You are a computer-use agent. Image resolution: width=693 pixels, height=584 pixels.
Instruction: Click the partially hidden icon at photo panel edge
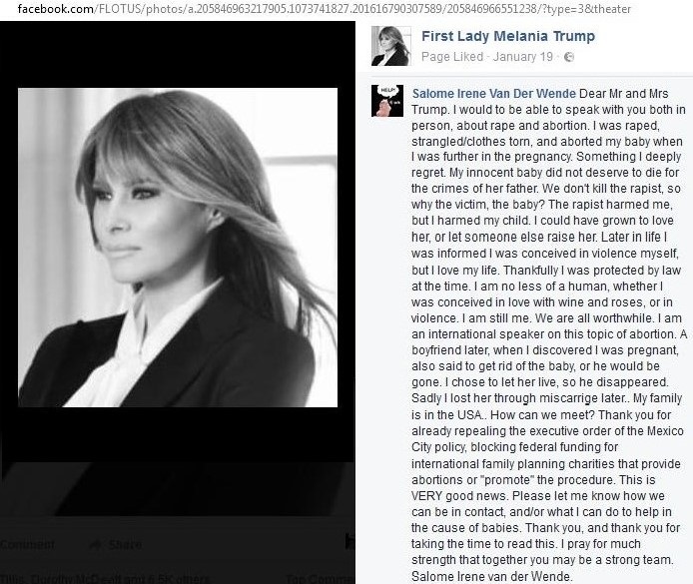pos(350,541)
